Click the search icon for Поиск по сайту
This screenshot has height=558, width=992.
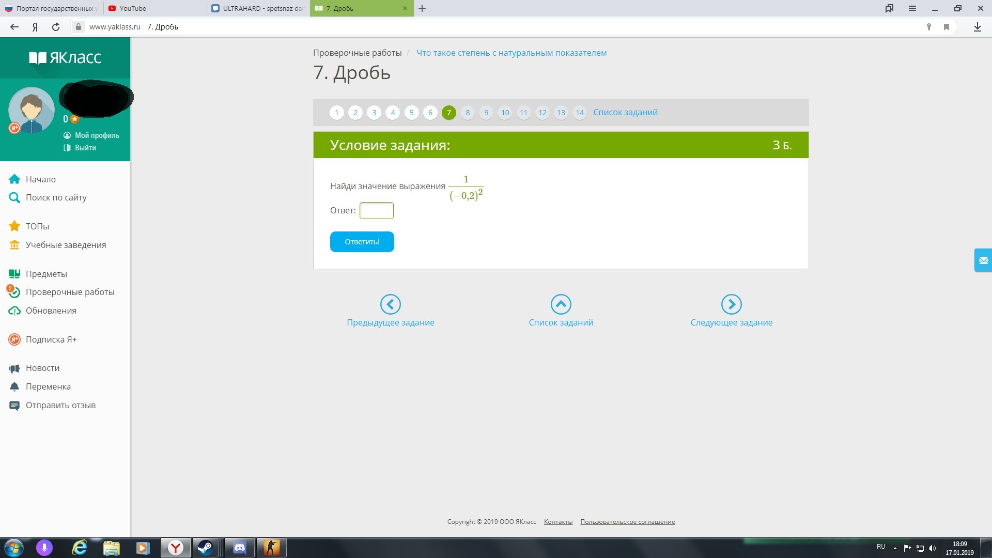tap(14, 197)
